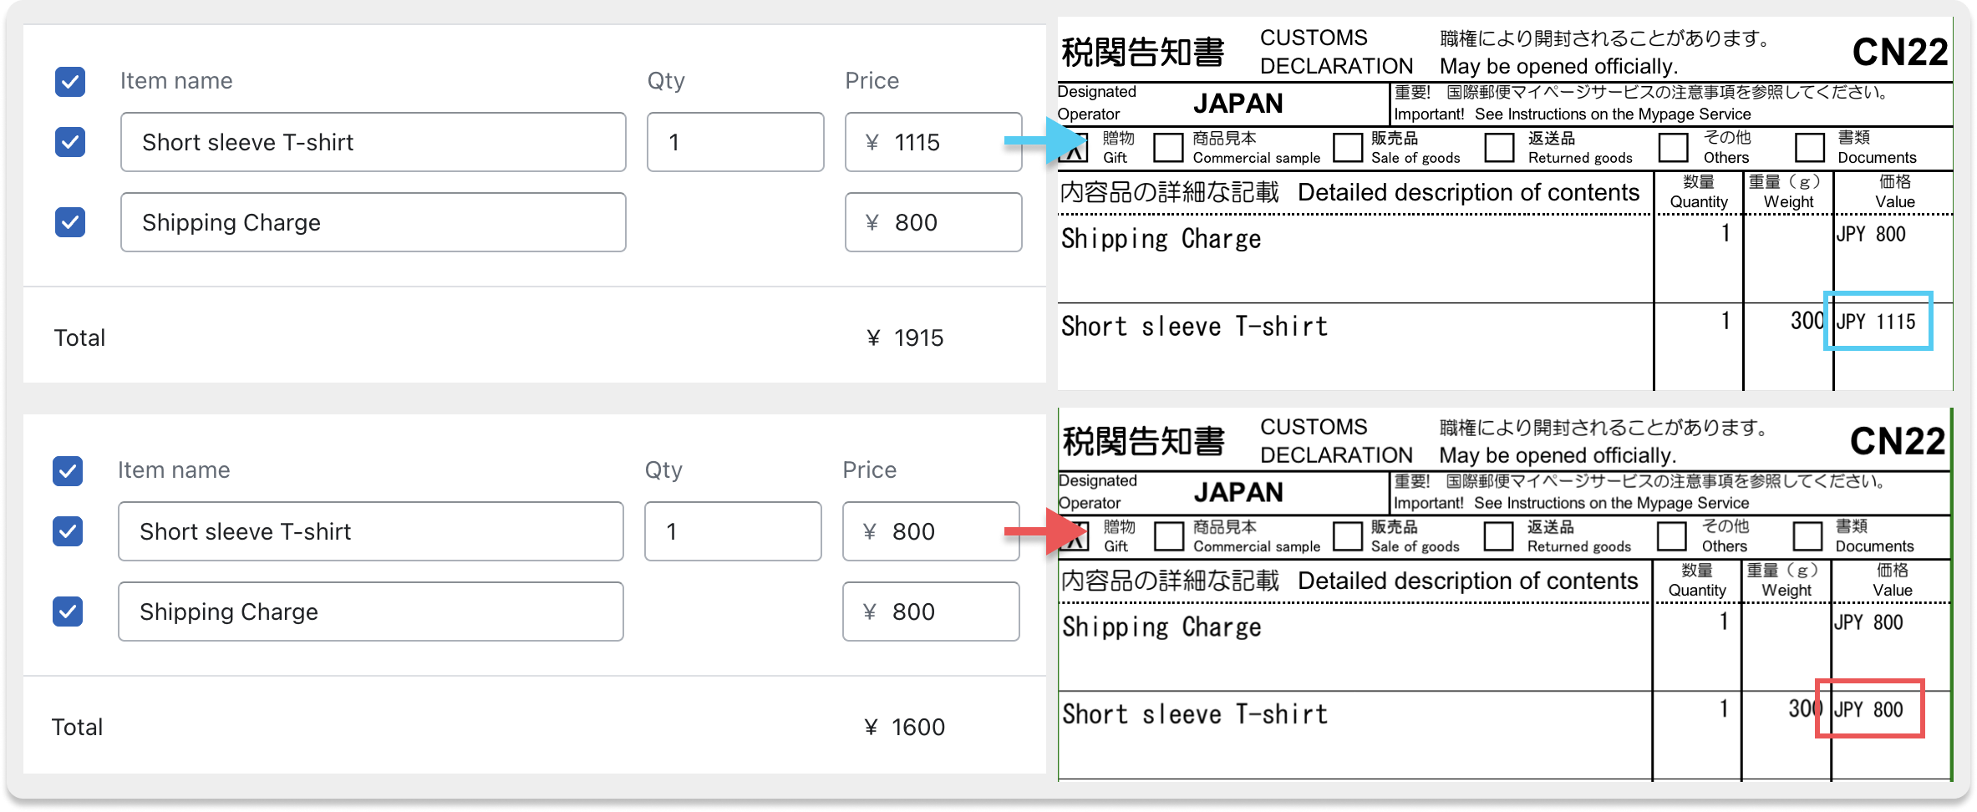The image size is (1977, 812).
Task: Click the Qty field showing 1 in the bottom form
Action: click(733, 531)
